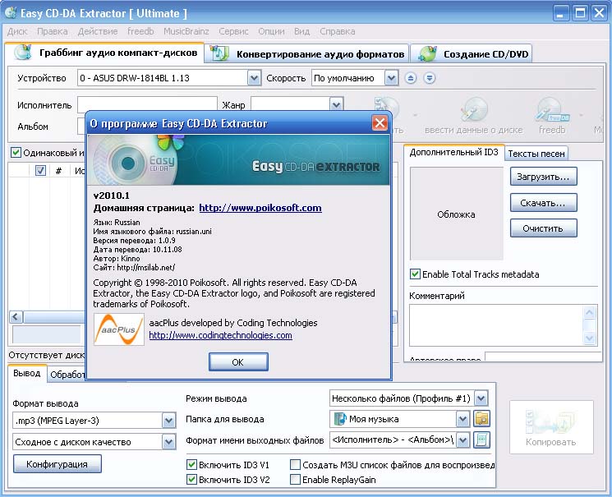Viewport: 612px width, 497px height.
Task: Switch to the audio format conversion tab
Action: tap(311, 54)
